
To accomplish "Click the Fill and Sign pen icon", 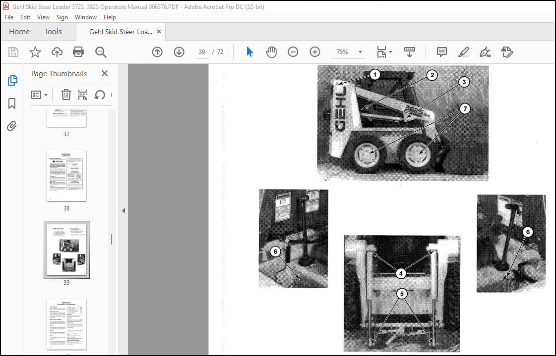I will click(485, 52).
